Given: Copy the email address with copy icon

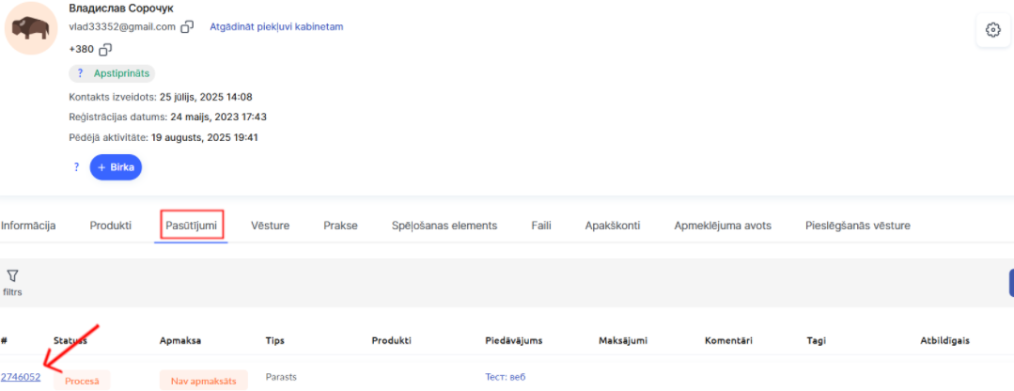Looking at the screenshot, I should coord(187,26).
